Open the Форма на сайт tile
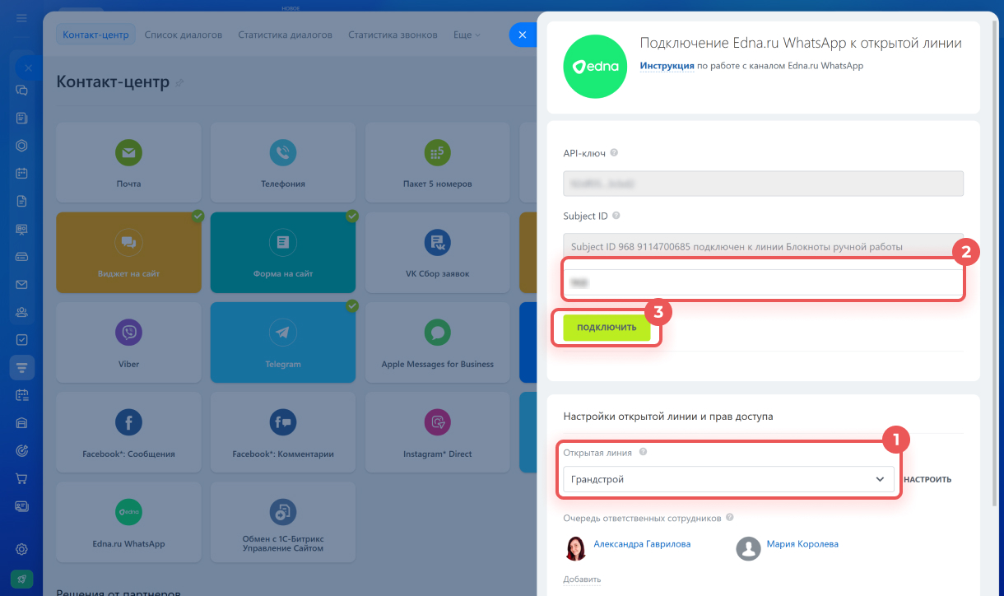The width and height of the screenshot is (1004, 596). click(x=283, y=252)
